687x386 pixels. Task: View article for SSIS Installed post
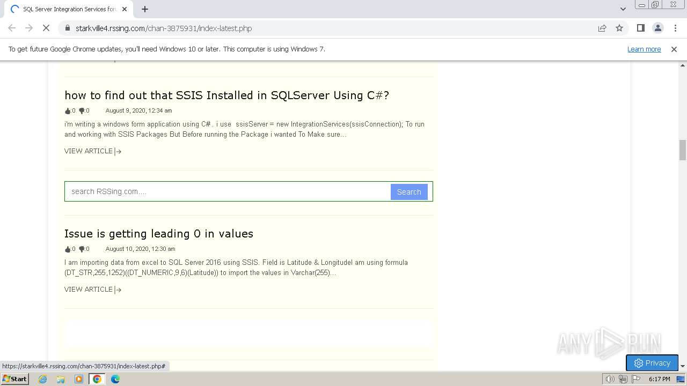[93, 151]
